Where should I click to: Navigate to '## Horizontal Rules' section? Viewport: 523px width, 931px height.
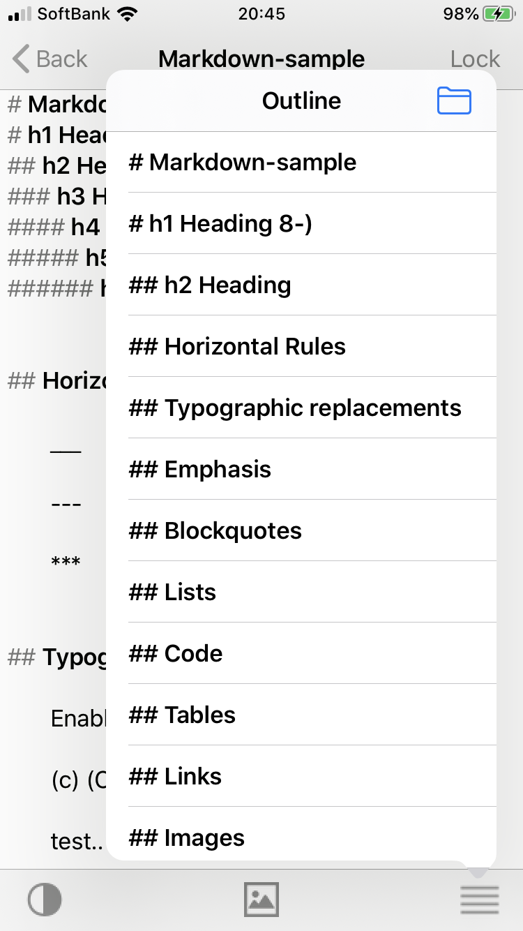point(301,346)
